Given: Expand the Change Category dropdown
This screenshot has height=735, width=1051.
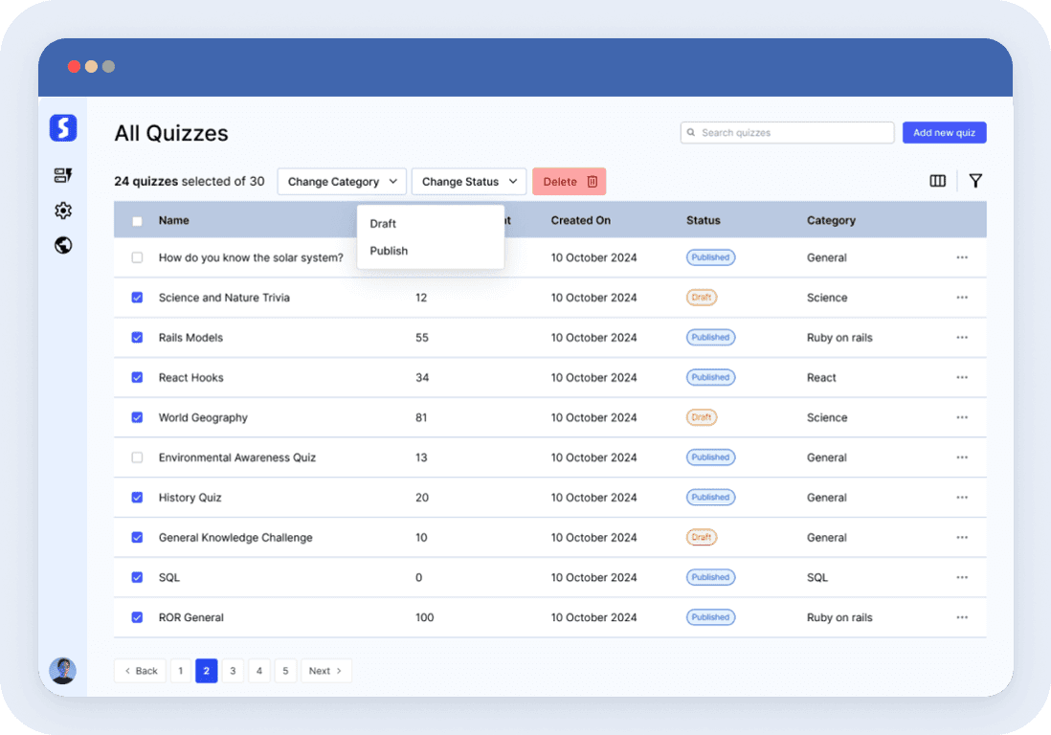Looking at the screenshot, I should coord(342,182).
